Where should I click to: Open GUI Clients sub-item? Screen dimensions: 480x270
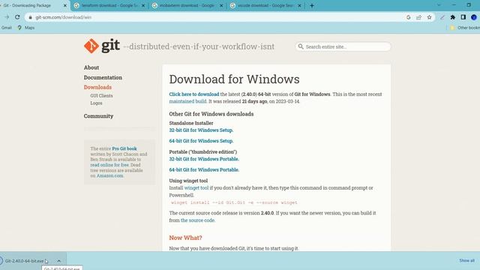(101, 96)
